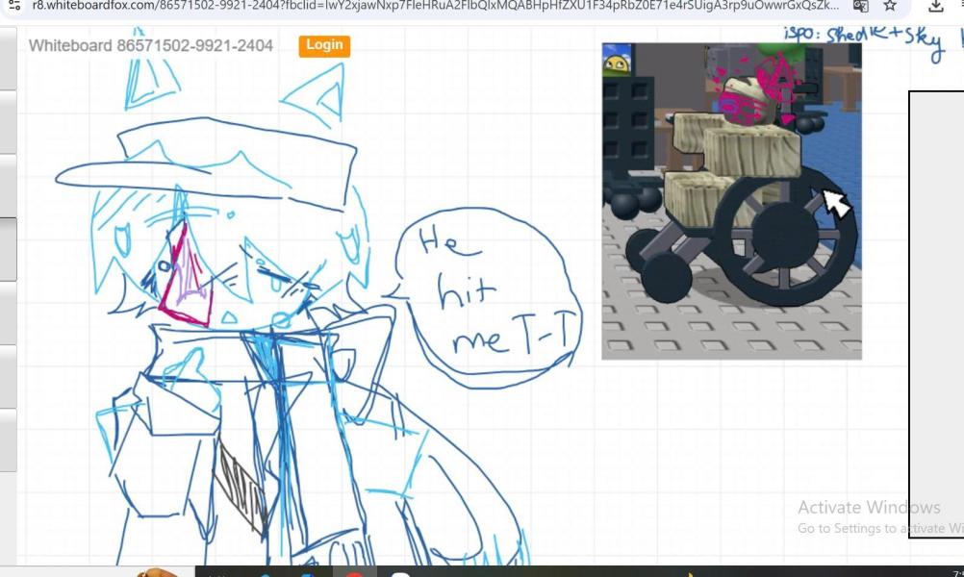Click the red icon in the Windows taskbar
The height and width of the screenshot is (577, 964).
pos(354,573)
